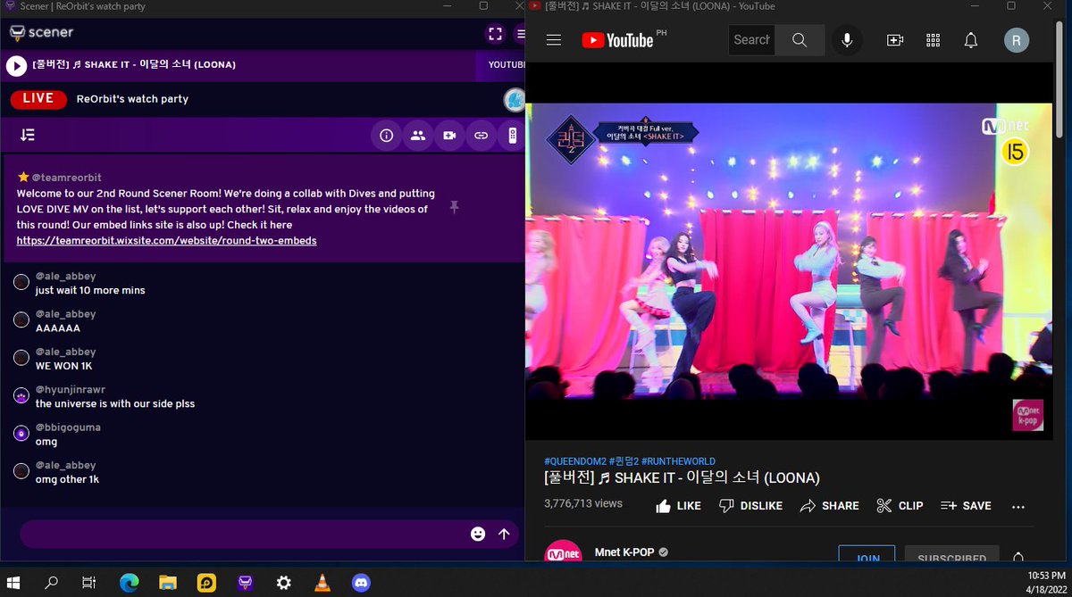Save the video to a playlist

point(966,506)
